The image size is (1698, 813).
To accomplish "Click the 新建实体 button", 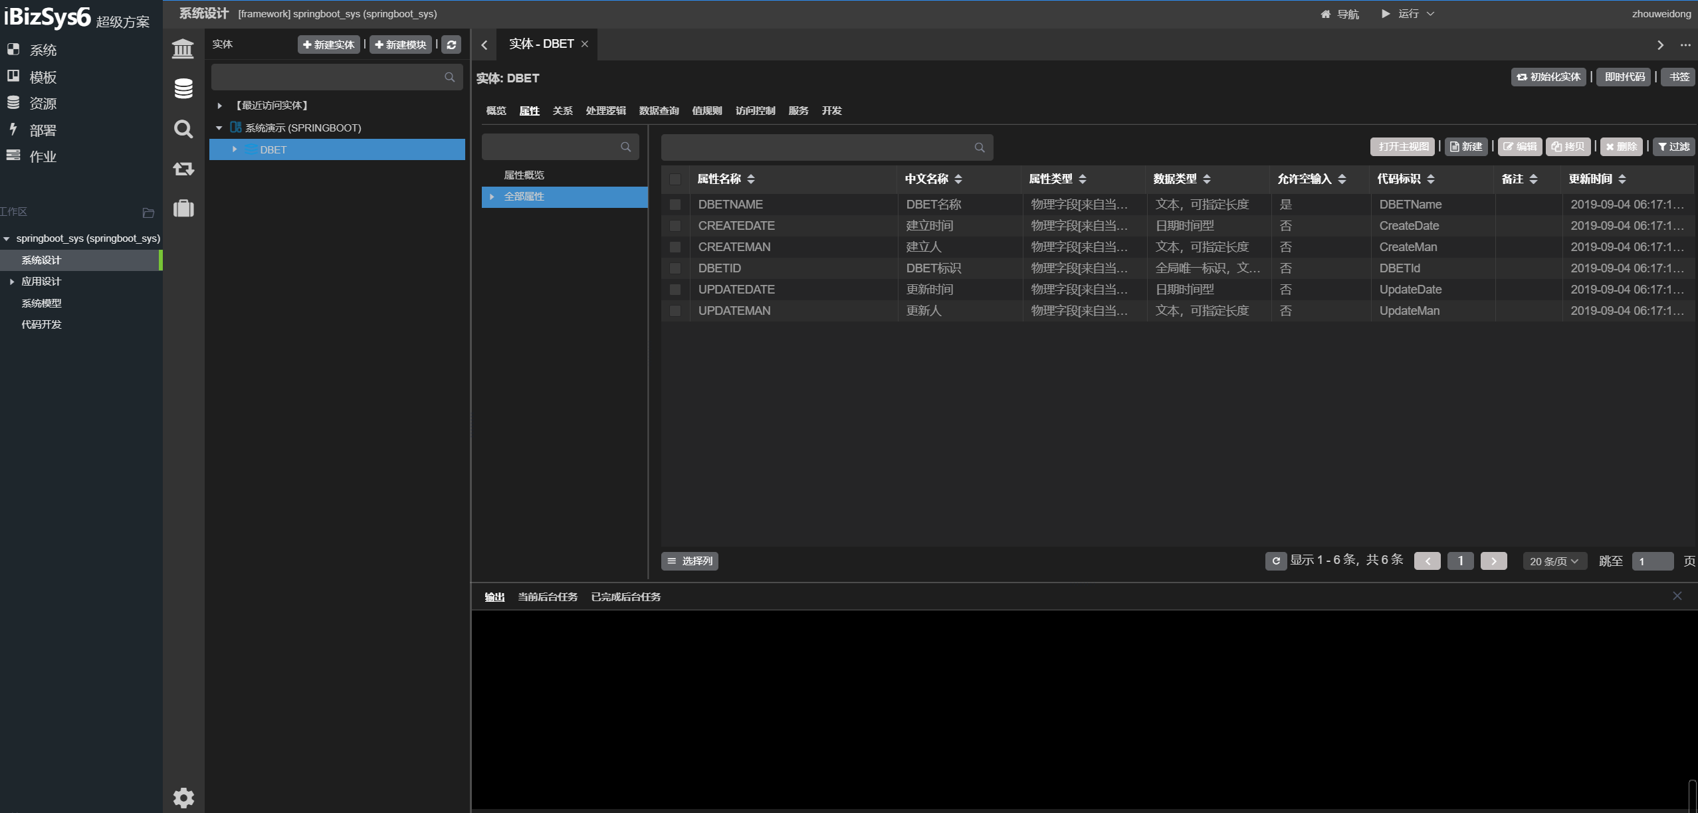I will [328, 45].
